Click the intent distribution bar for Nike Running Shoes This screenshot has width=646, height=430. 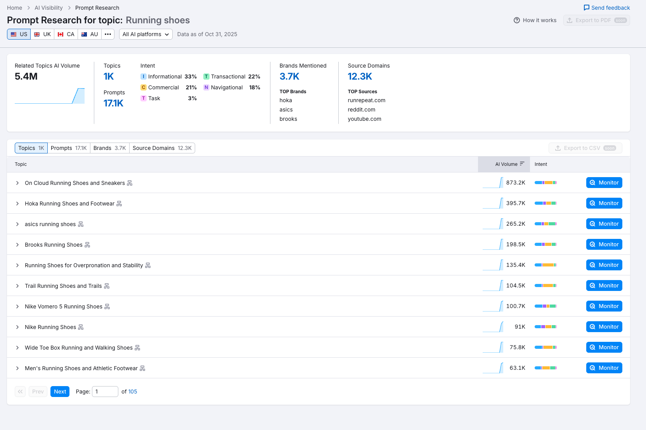[546, 327]
